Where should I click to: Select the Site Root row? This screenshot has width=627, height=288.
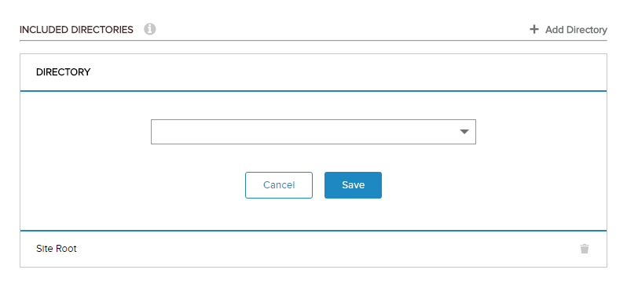tap(313, 249)
